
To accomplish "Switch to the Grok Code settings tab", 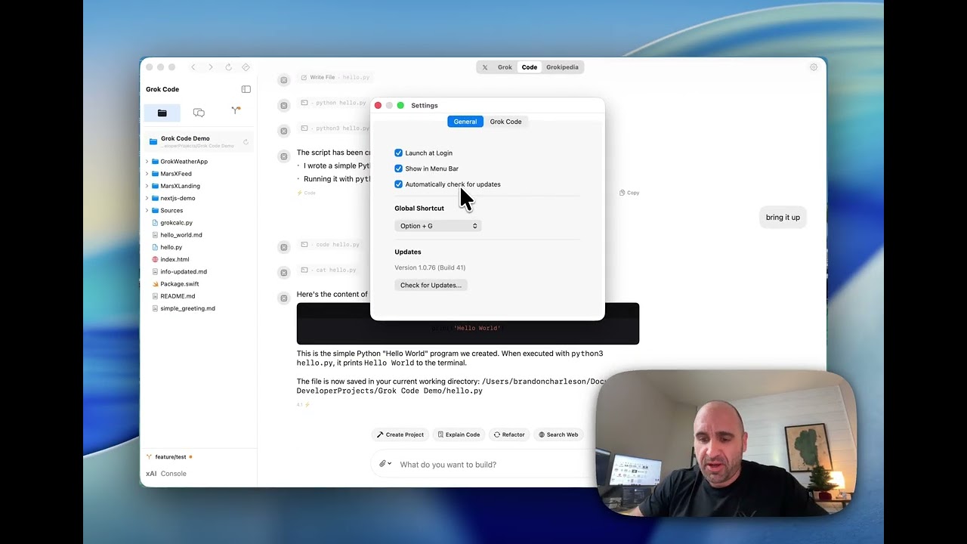I will click(x=505, y=122).
